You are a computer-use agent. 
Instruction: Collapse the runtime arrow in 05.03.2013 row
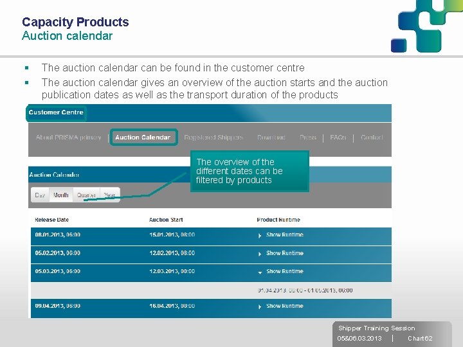260,272
